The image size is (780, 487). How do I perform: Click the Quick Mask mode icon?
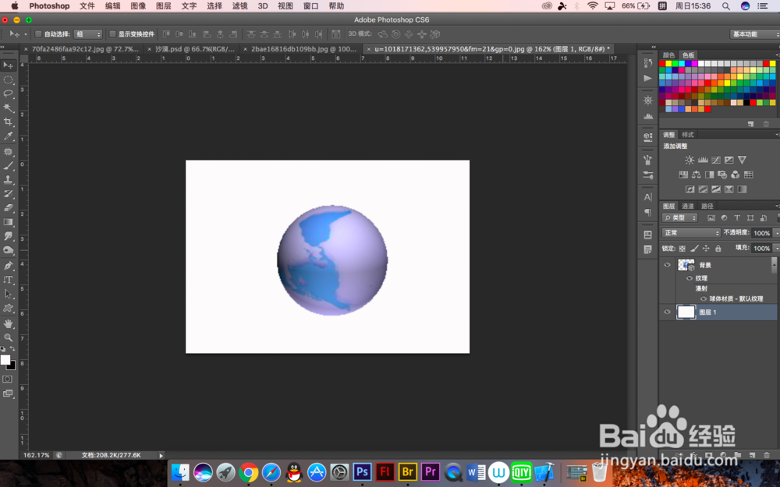8,379
